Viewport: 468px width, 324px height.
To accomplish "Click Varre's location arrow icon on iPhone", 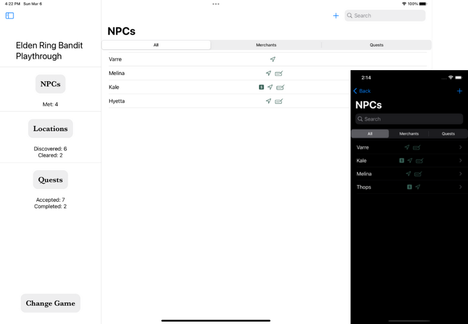I will pyautogui.click(x=407, y=147).
